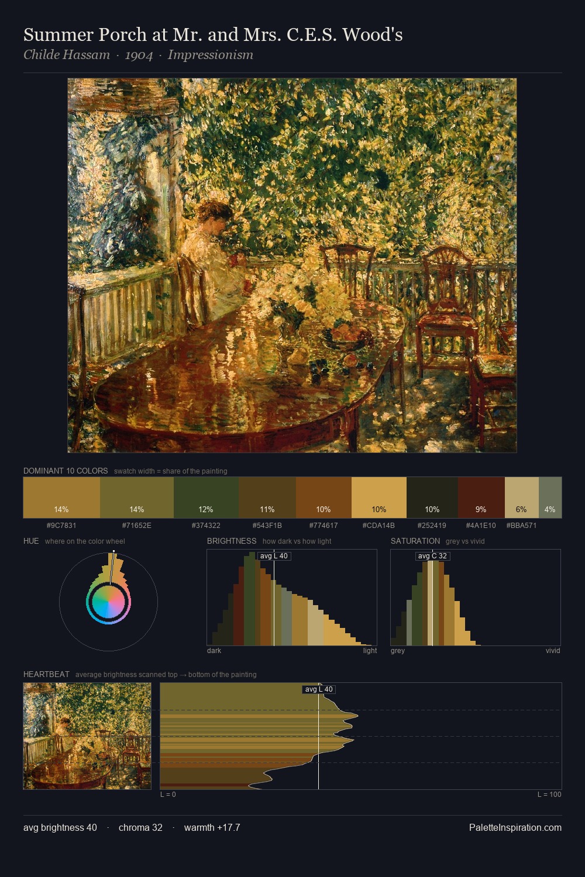This screenshot has height=877, width=585.
Task: Click the HUE section label
Action: tap(31, 541)
